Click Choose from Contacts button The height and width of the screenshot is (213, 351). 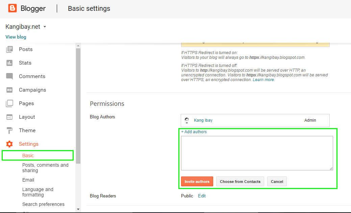click(x=240, y=182)
